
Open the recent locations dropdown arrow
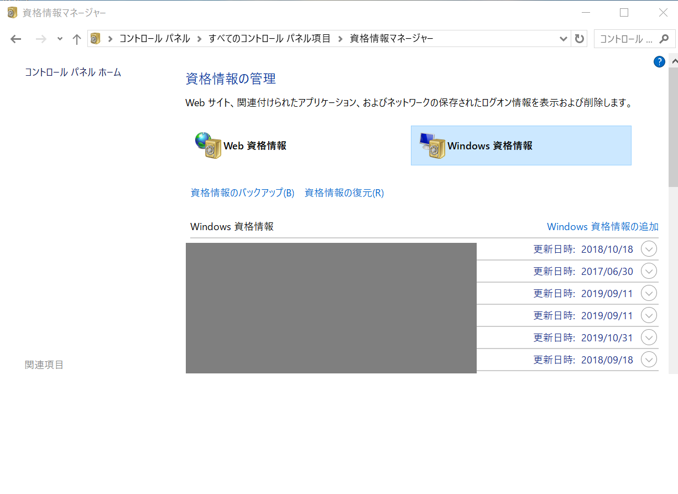point(60,39)
